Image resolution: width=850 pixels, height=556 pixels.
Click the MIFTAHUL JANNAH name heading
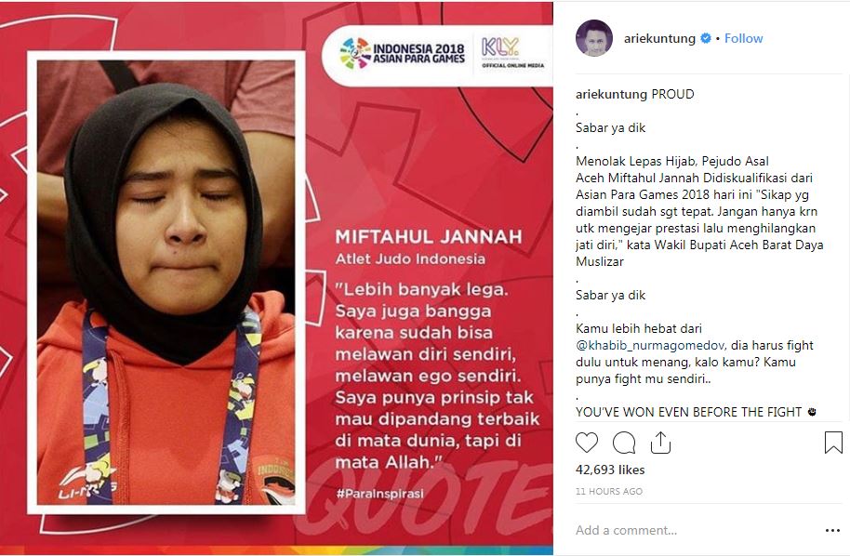(428, 237)
